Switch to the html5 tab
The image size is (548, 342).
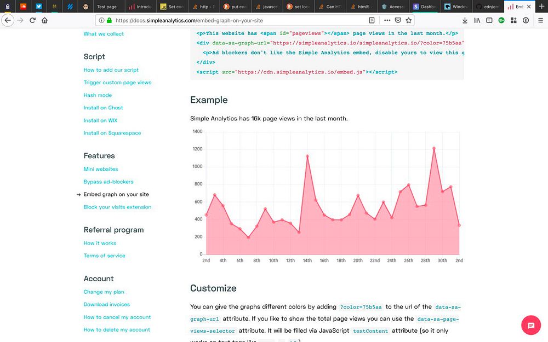click(361, 6)
